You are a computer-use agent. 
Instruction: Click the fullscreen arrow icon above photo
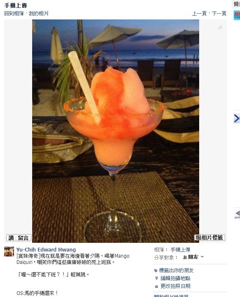click(x=220, y=28)
